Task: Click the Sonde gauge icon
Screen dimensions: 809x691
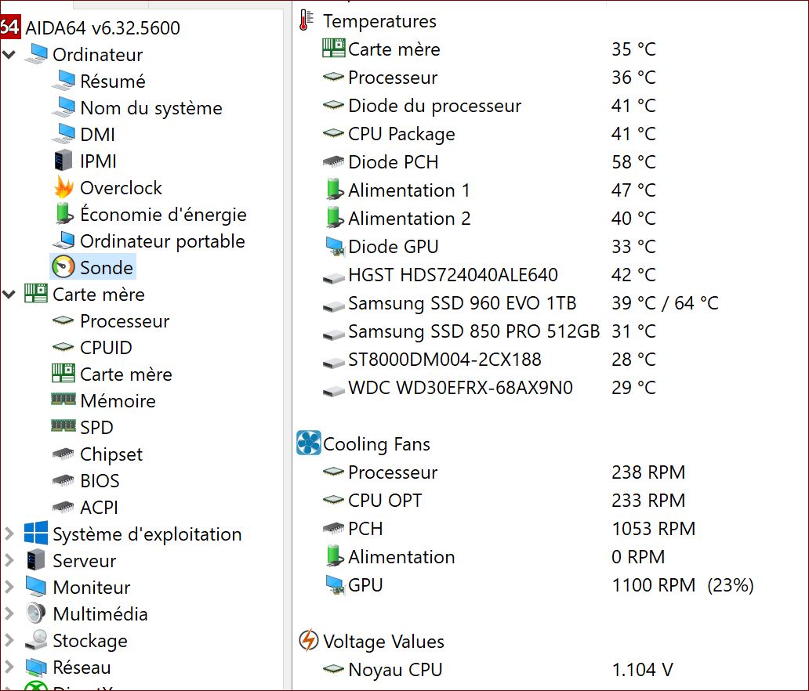Action: click(63, 267)
